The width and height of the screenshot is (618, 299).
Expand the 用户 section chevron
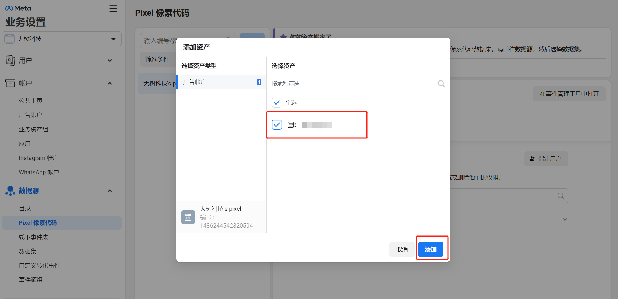tap(110, 61)
